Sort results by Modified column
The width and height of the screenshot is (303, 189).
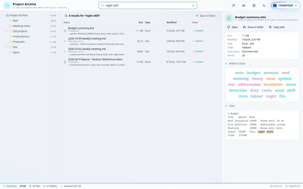(172, 22)
